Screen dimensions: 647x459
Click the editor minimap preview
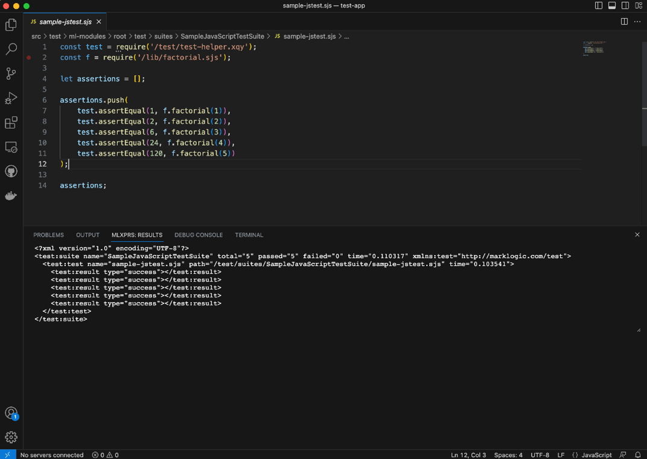pyautogui.click(x=594, y=48)
